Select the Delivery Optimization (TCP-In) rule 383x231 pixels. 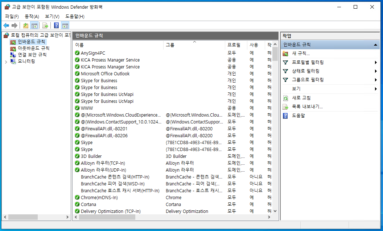[111, 211]
